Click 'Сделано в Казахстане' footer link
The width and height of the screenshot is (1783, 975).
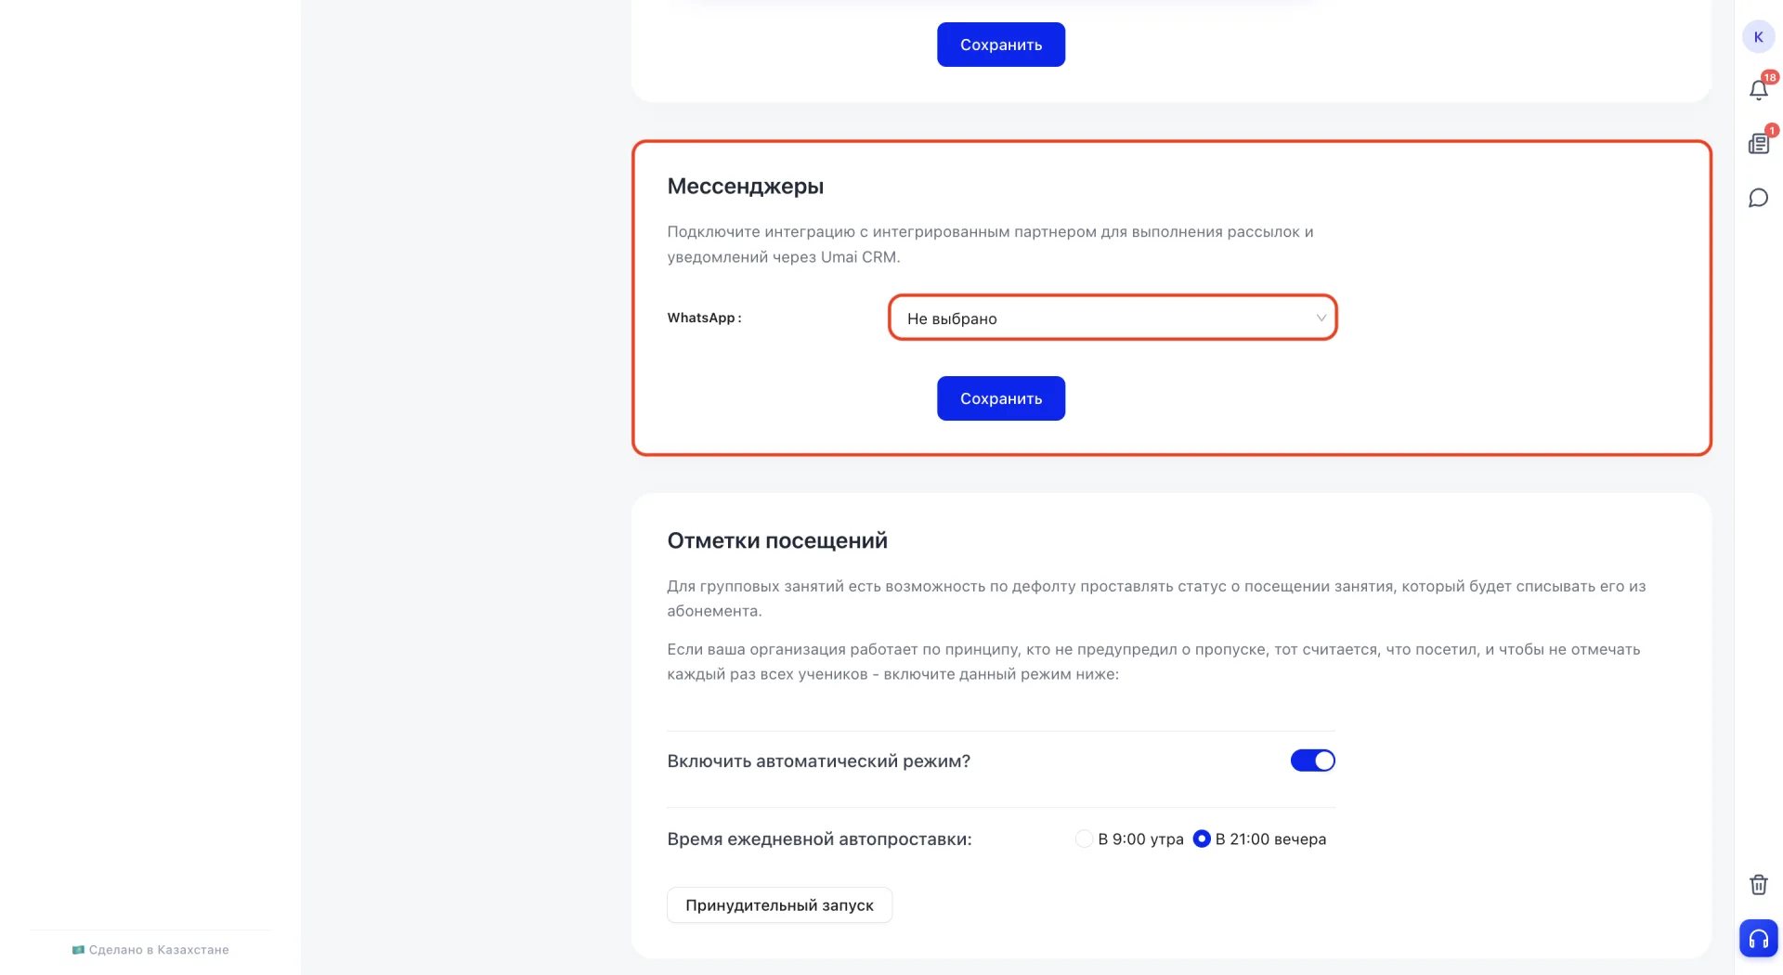159,950
